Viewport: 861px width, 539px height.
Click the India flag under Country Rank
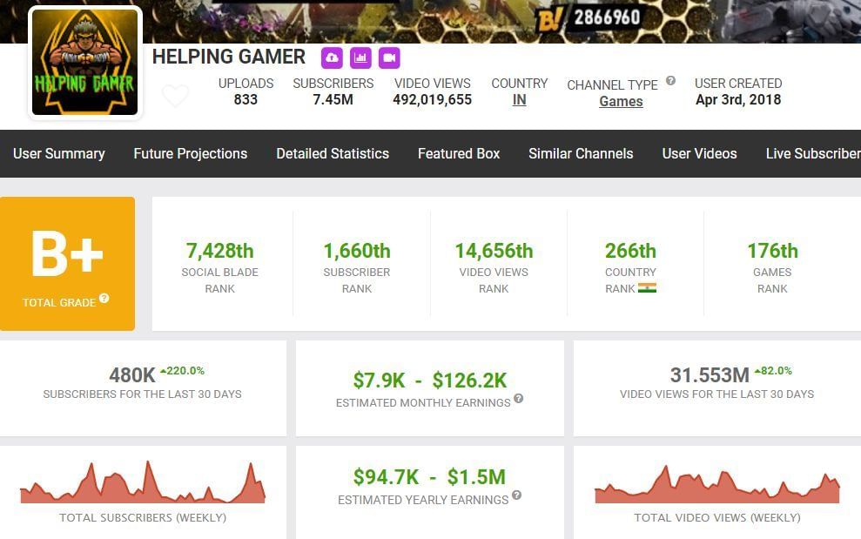click(647, 288)
